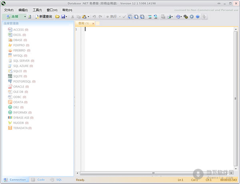Open settings via the gear icon
The image size is (240, 184).
pos(192,17)
